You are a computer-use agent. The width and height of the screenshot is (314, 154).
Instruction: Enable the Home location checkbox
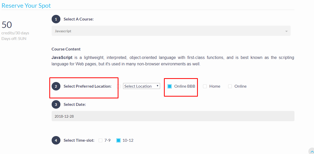point(205,86)
